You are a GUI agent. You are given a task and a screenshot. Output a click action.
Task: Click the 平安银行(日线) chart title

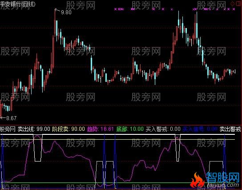point(18,4)
